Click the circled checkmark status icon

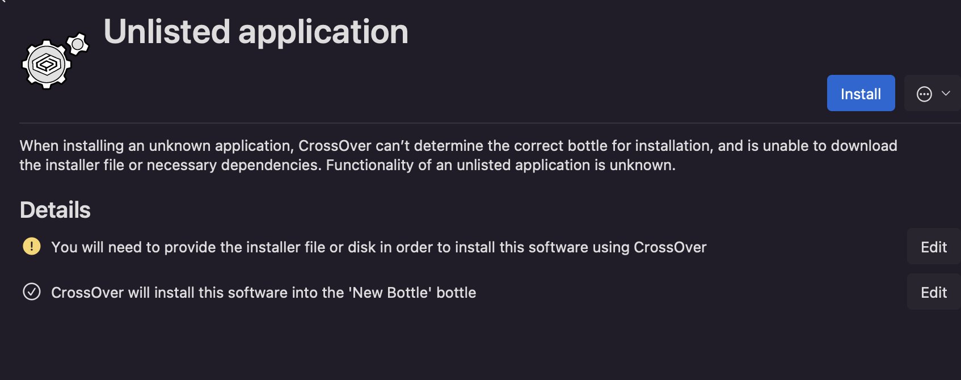(x=32, y=292)
